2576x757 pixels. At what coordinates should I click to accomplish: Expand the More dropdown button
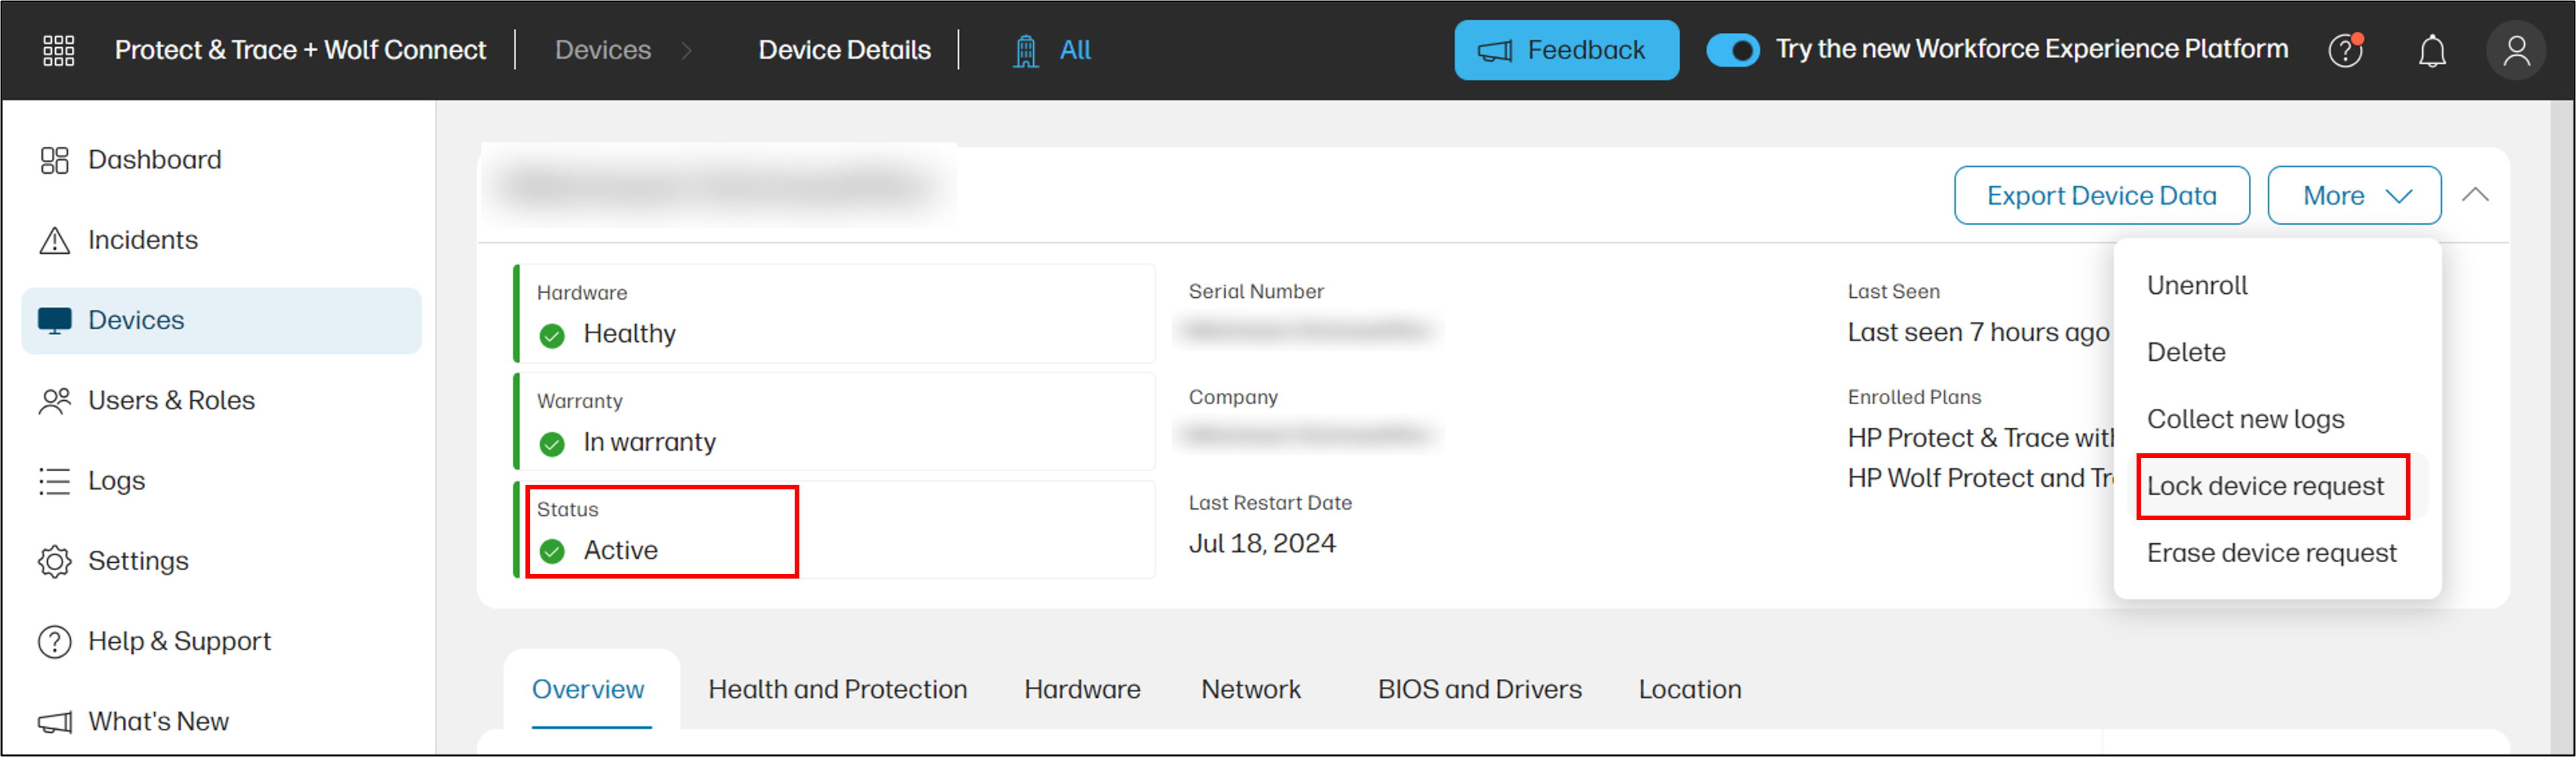coord(2354,195)
